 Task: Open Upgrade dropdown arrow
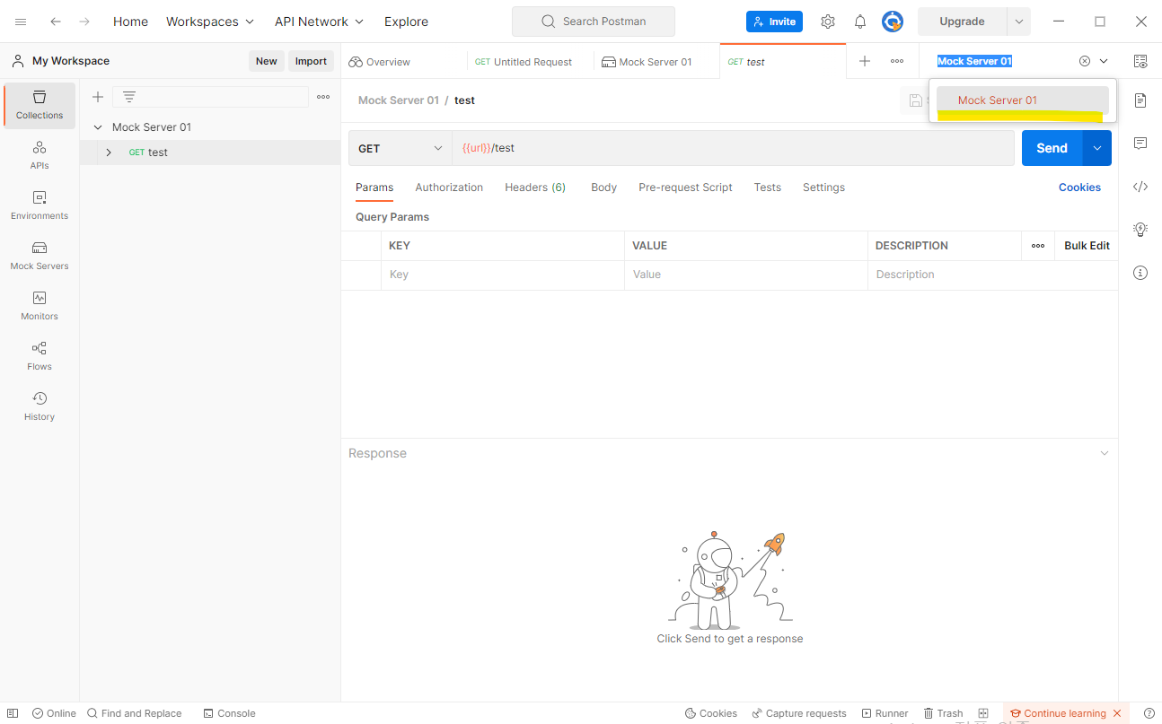(1019, 22)
